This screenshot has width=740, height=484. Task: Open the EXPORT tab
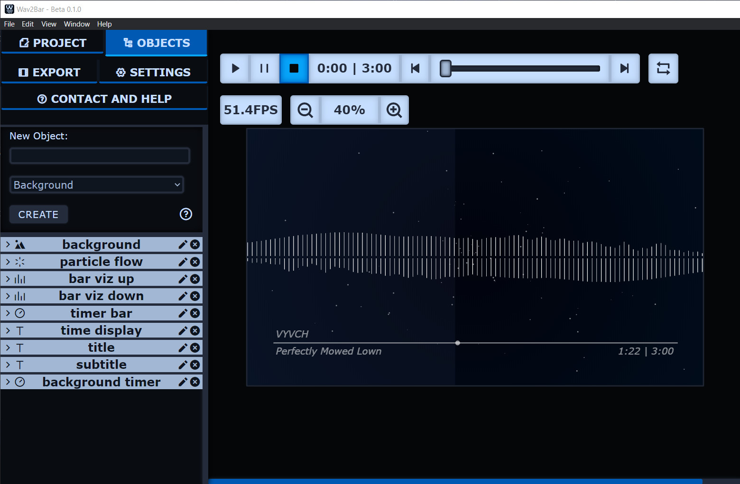tap(49, 72)
